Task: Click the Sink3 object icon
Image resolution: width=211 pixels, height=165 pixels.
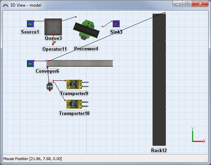Action: [116, 24]
